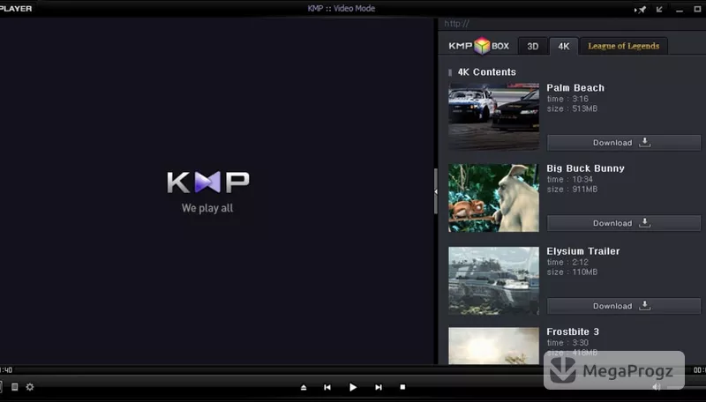Minimize the KMP window
Viewport: 706px width, 402px height.
point(679,10)
